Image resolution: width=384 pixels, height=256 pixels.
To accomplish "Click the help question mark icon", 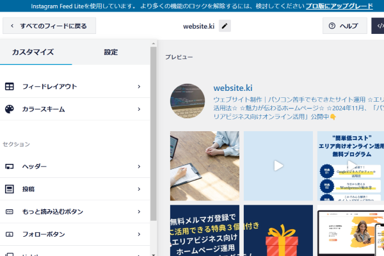I will coord(332,26).
